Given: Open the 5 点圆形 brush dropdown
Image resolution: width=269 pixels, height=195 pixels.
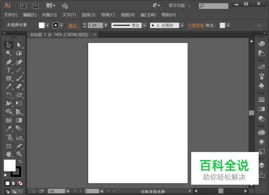Looking at the screenshot, I should [x=183, y=25].
